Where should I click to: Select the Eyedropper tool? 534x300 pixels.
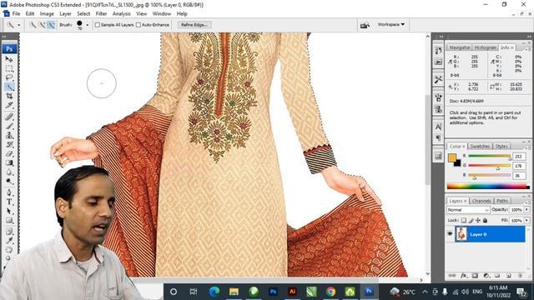click(9, 241)
